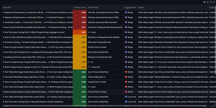This screenshot has width=216, height=108.
Task: Click the Shared Topic column header
Action: point(105,8)
